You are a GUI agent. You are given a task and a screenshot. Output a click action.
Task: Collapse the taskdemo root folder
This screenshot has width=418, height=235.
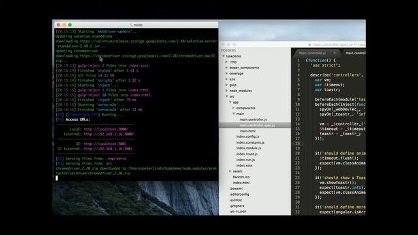(x=223, y=56)
